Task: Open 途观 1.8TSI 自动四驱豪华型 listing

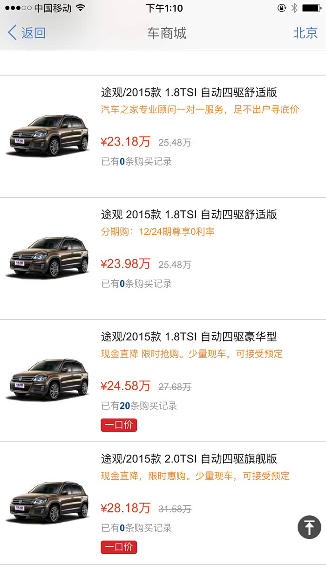Action: point(189,337)
